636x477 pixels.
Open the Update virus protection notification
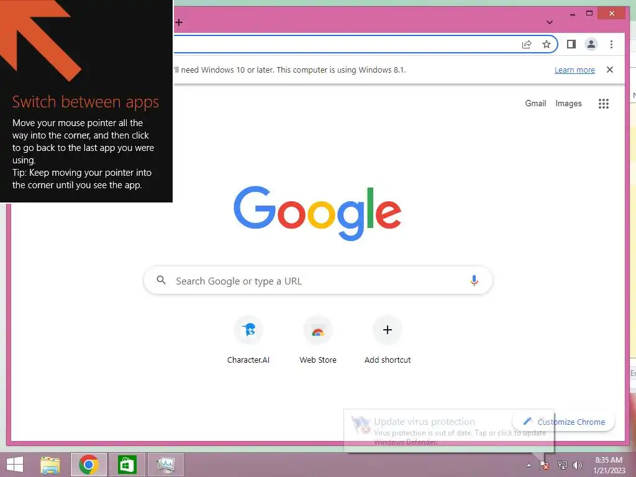click(x=448, y=431)
